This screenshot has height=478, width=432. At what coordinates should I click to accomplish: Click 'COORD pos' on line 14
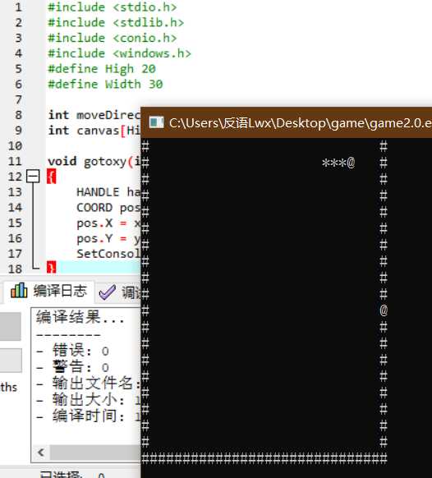pyautogui.click(x=108, y=208)
